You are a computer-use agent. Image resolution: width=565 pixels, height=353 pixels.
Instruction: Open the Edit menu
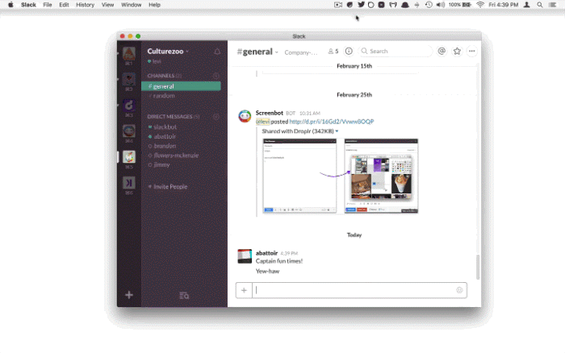coord(64,5)
